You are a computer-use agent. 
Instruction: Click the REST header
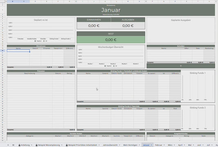coord(111,34)
